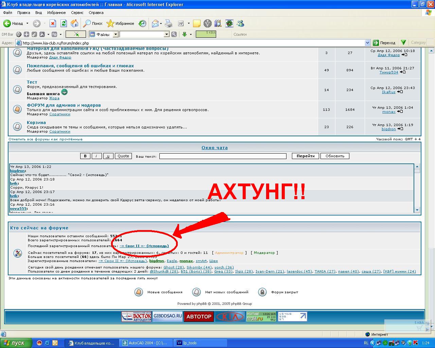Click the yellow sticky note toolbar icon
The height and width of the screenshot is (348, 435).
pos(196,23)
